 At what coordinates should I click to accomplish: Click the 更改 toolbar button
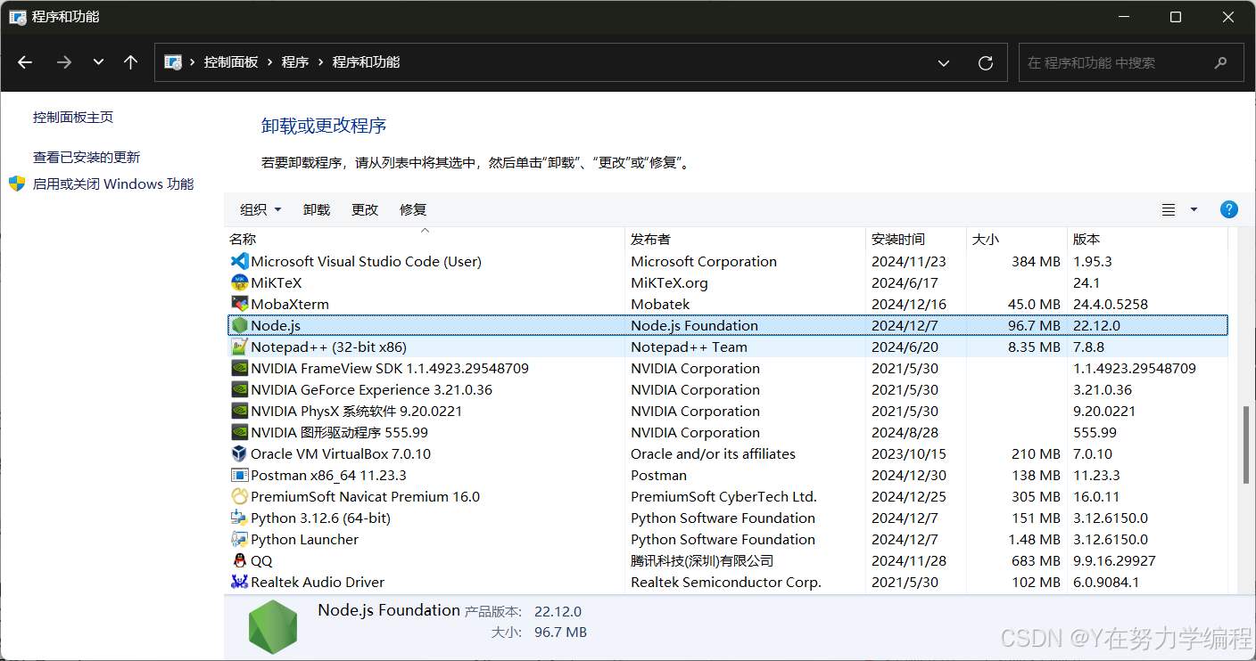365,209
